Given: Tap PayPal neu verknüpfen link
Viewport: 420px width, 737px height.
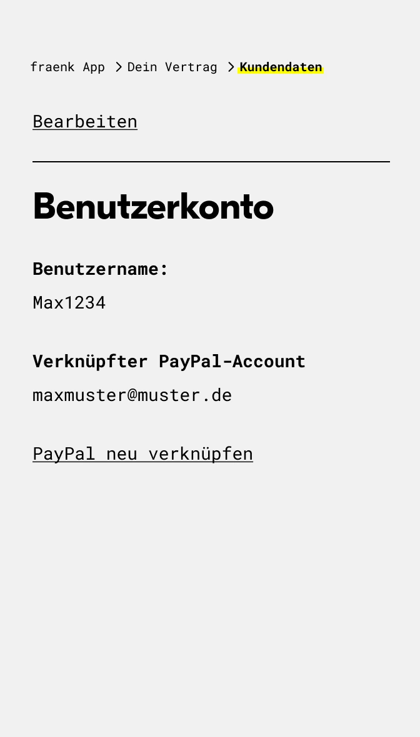Looking at the screenshot, I should 143,454.
